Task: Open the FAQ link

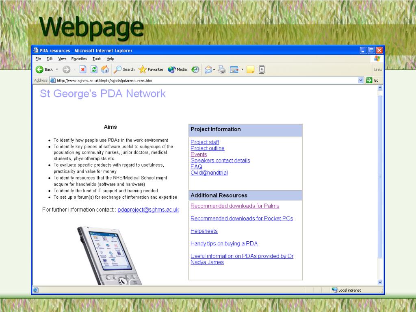Action: 196,167
